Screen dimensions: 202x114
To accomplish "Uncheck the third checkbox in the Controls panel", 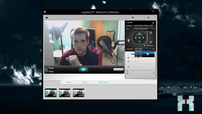I will tap(128, 61).
